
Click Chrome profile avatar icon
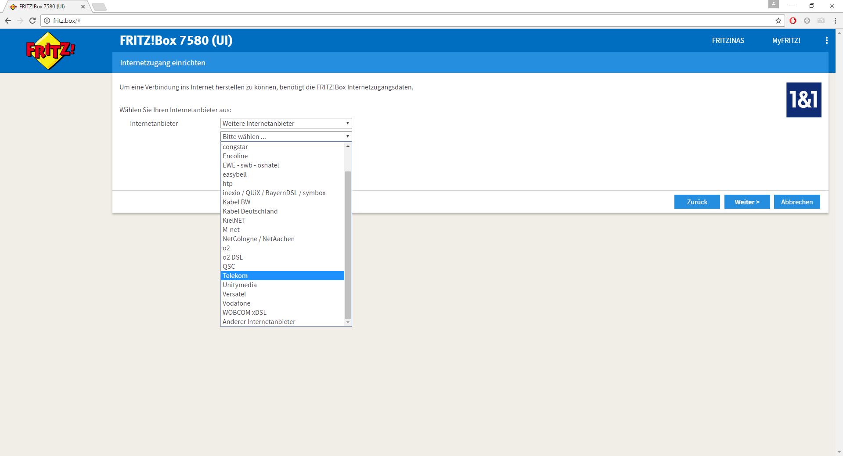point(774,4)
